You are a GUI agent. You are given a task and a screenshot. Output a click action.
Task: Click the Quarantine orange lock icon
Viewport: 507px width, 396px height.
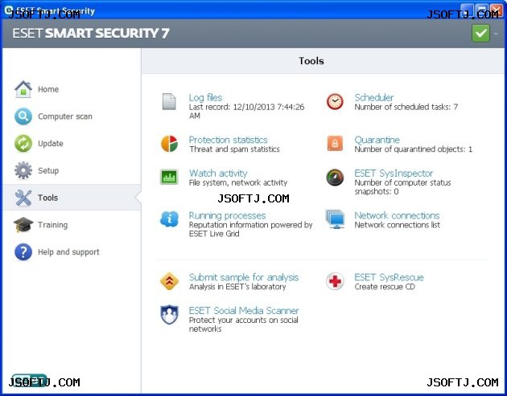335,143
